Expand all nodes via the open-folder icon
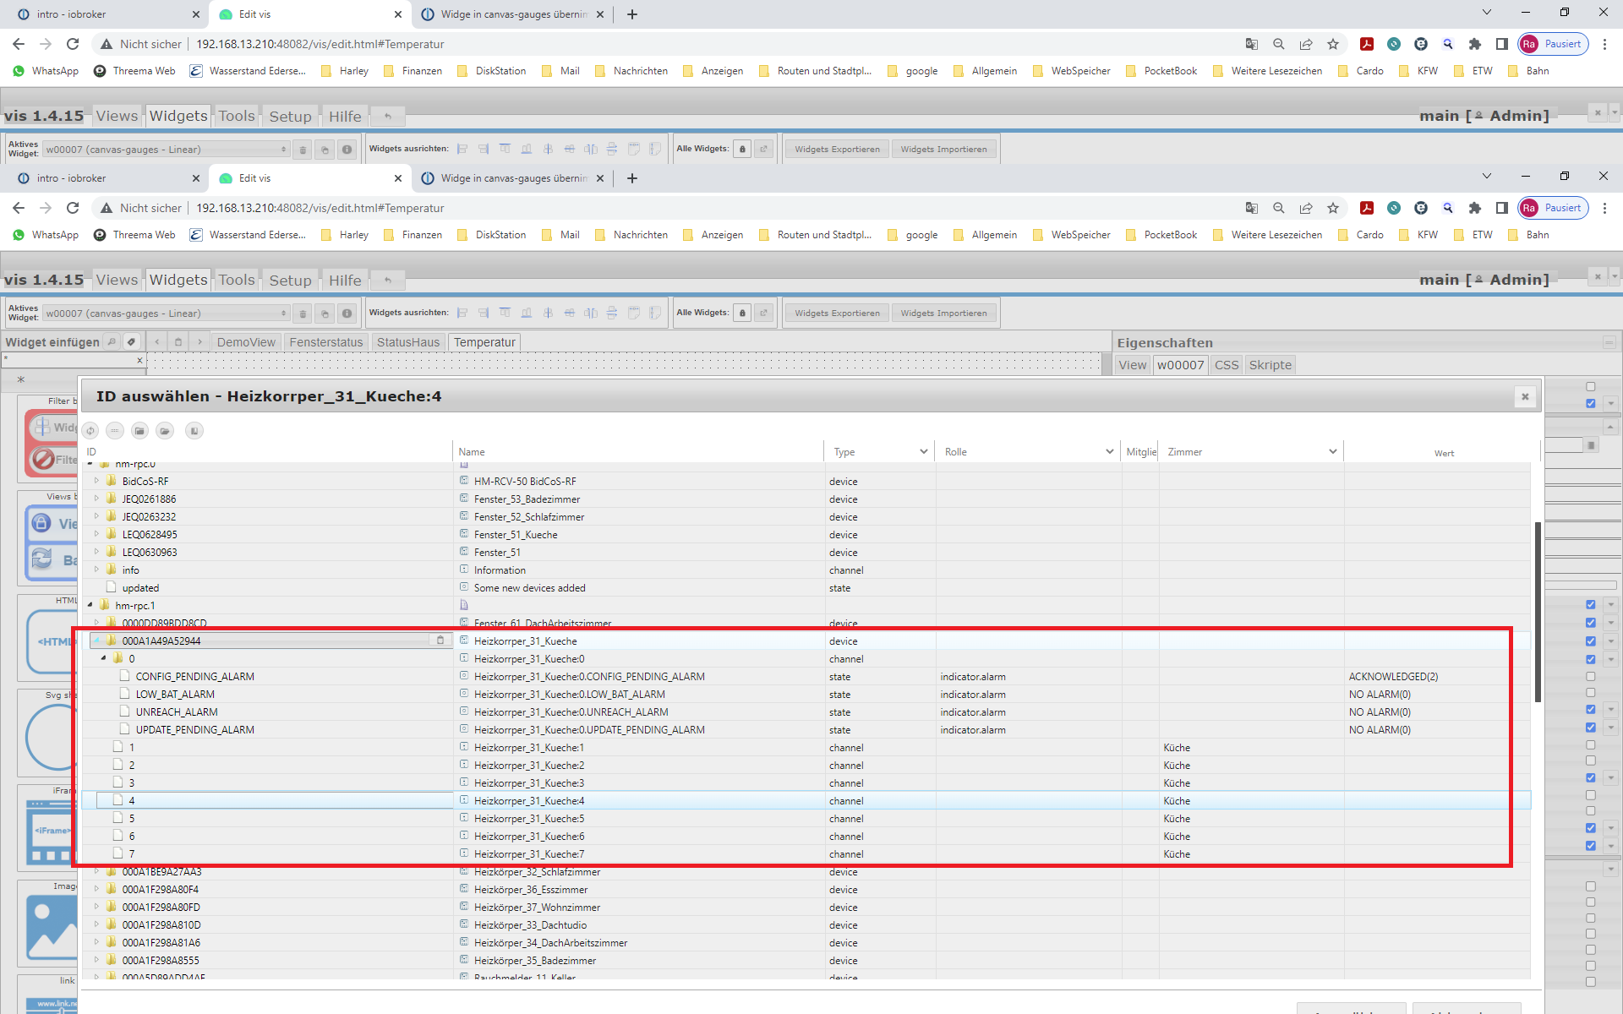 tap(165, 431)
